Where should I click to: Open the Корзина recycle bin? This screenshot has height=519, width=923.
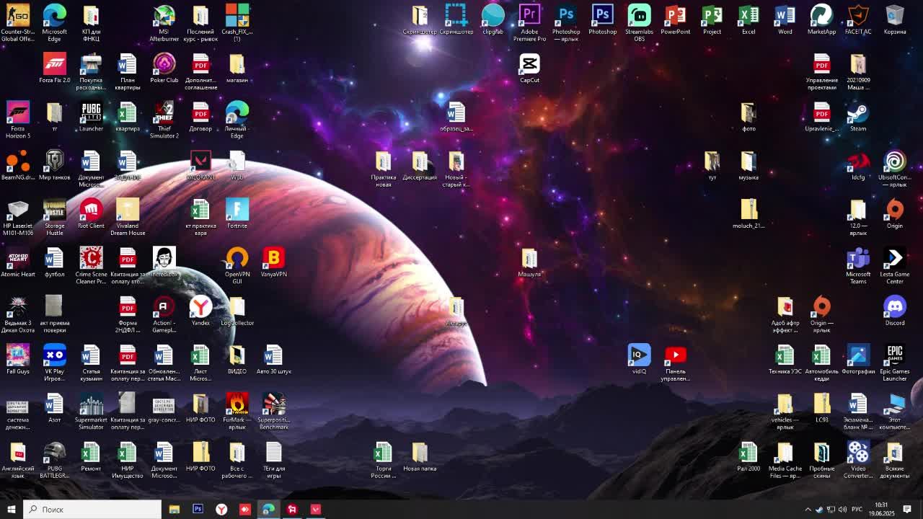click(894, 19)
